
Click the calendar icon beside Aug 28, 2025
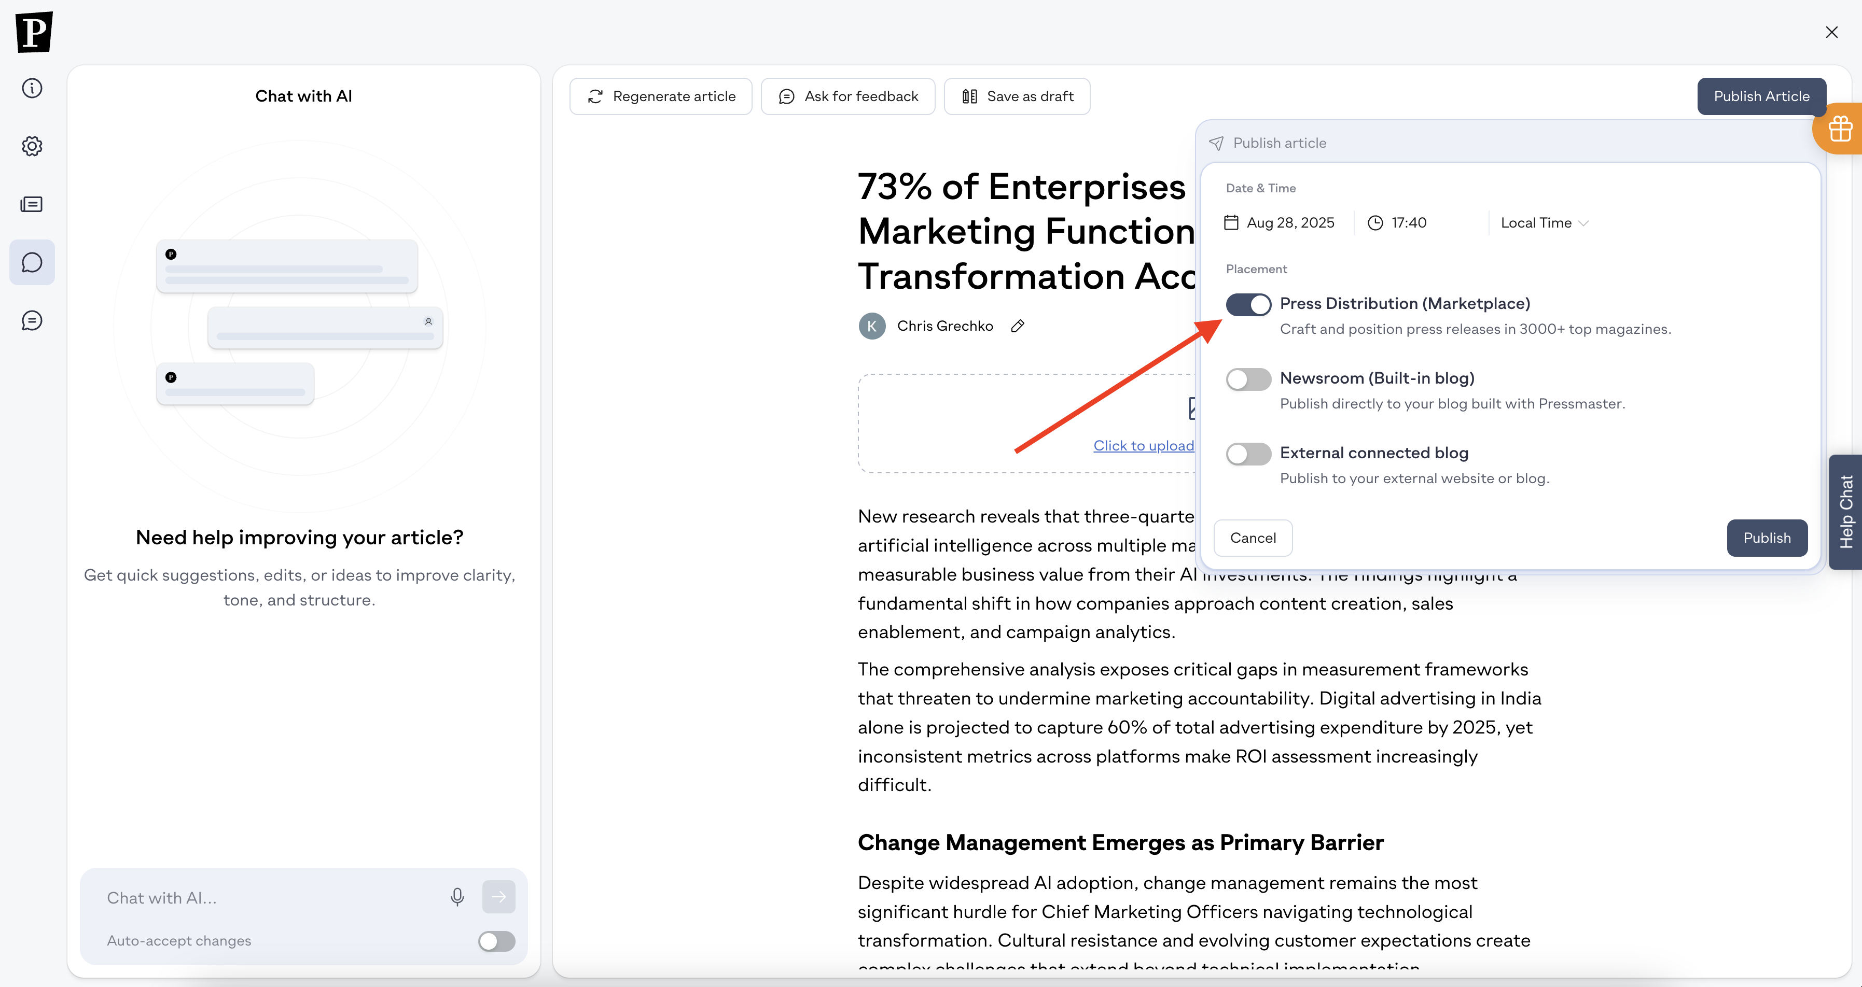click(x=1231, y=222)
